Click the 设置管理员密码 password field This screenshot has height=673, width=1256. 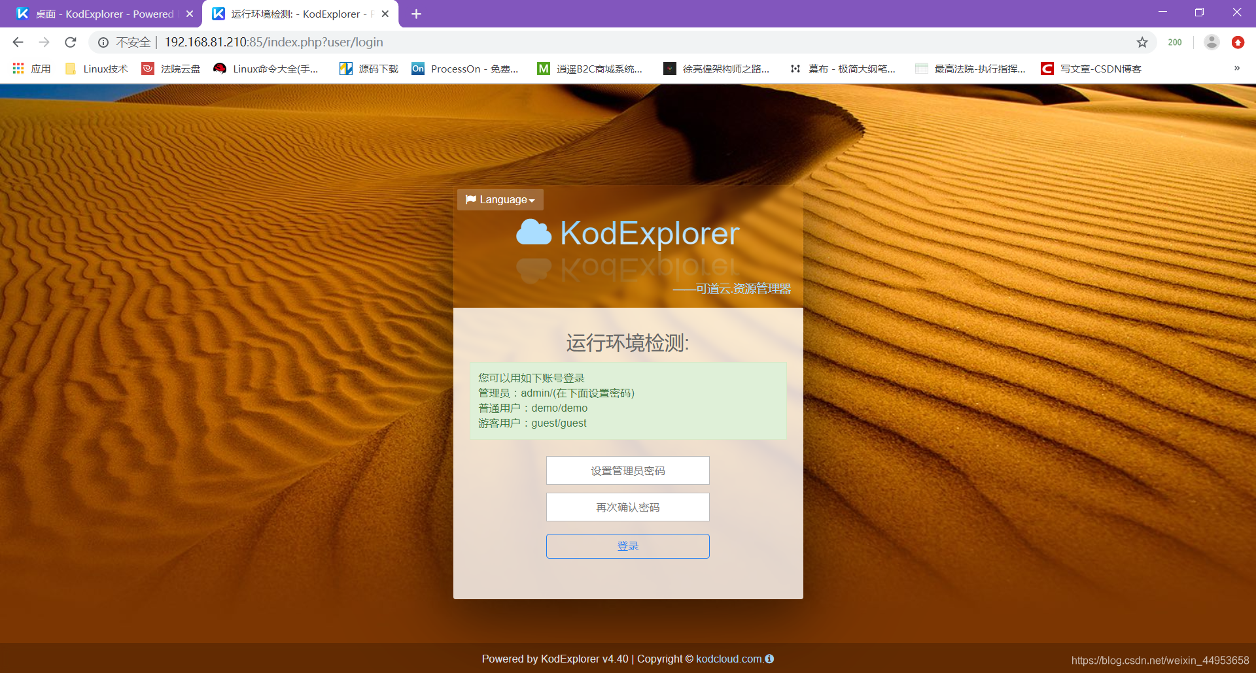tap(627, 470)
